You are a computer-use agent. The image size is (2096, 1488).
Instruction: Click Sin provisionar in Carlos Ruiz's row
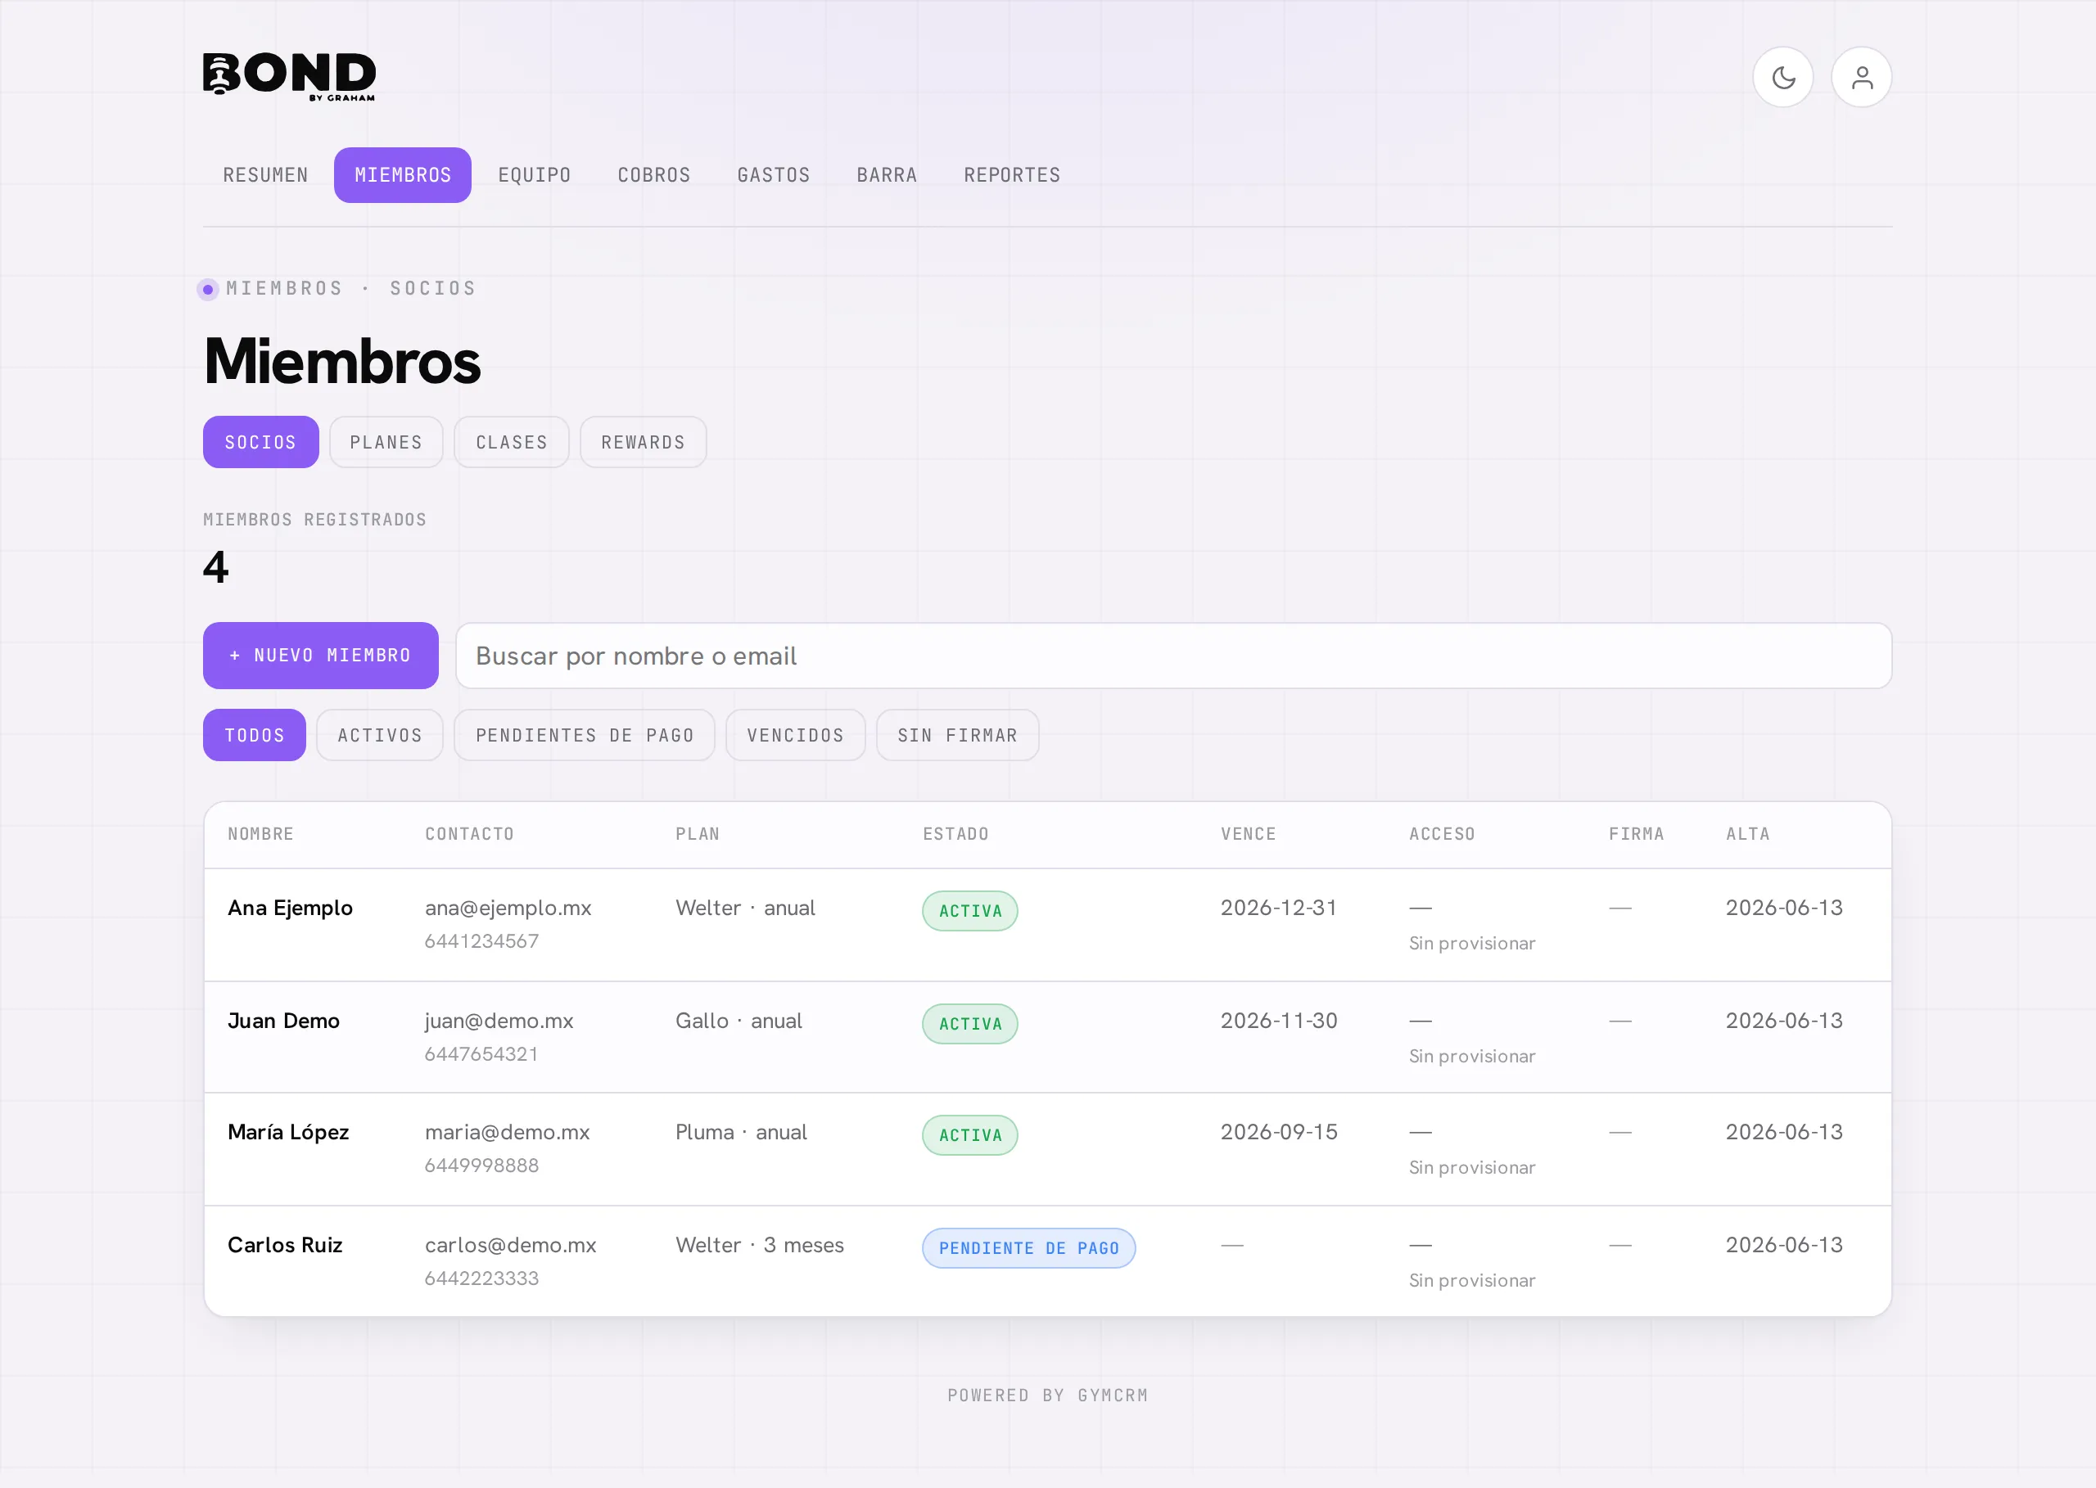coord(1472,1280)
